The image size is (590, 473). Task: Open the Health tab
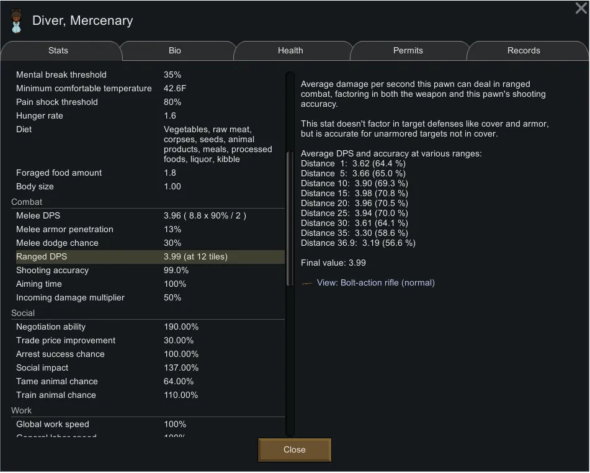click(x=290, y=51)
